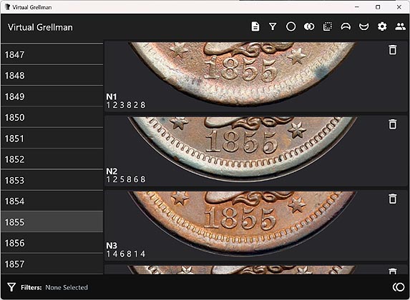Click the funnel icon in the bottom status bar
The image size is (410, 300).
pos(11,287)
